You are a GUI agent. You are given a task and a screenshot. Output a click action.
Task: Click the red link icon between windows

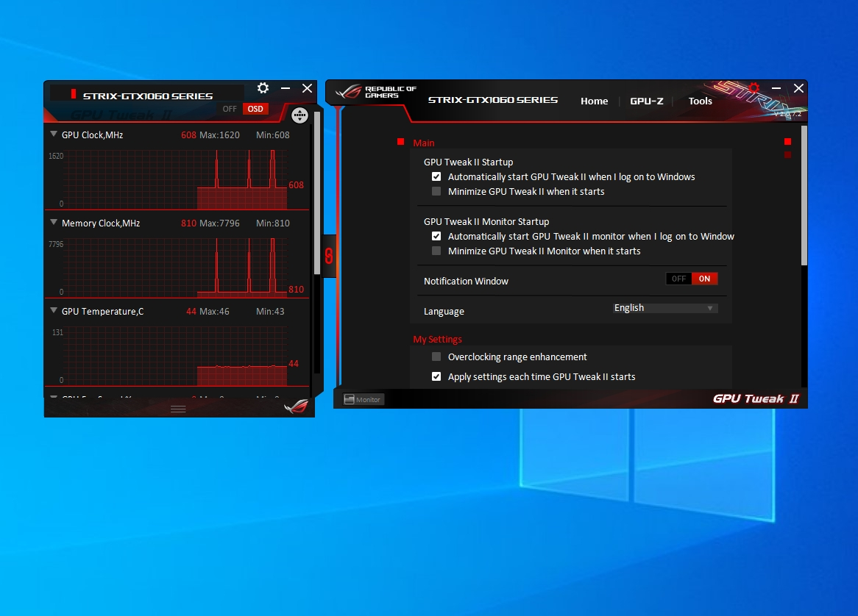[x=329, y=256]
